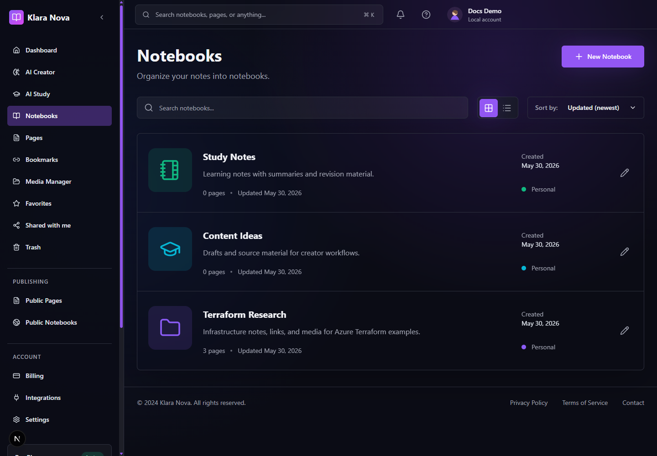Switch to grid view
657x456 pixels.
click(x=489, y=108)
